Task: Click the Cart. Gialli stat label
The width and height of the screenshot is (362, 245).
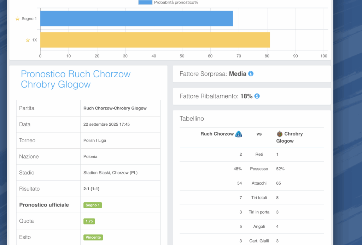Action: 259,241
